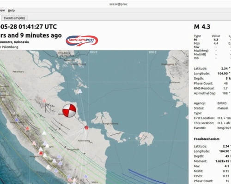Select the RMS Residual value 1.7
The image size is (231, 184).
point(225,88)
